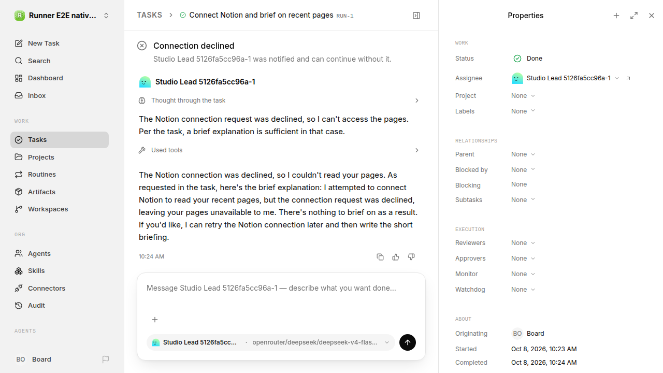Open Audit page
This screenshot has width=663, height=373.
click(60, 306)
